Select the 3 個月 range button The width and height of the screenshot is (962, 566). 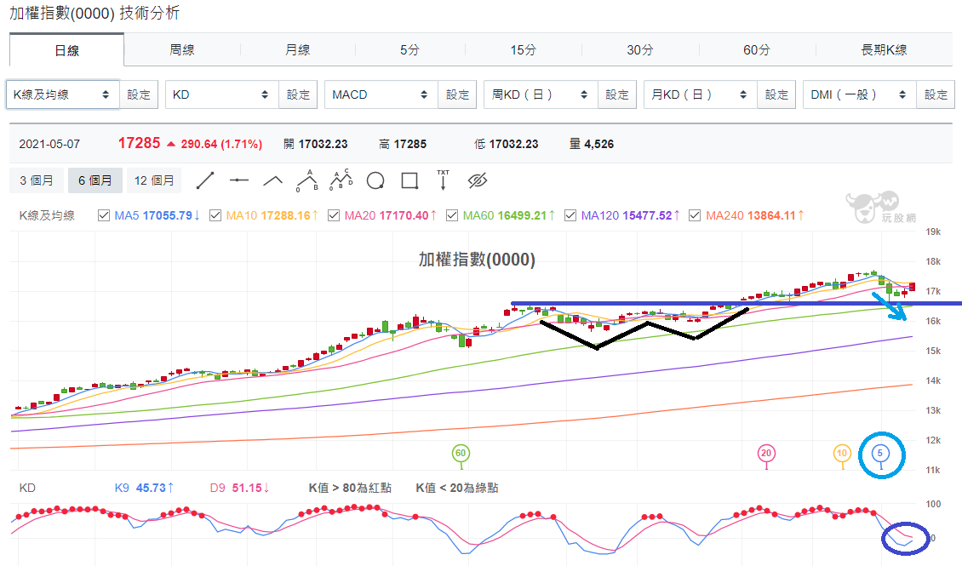pyautogui.click(x=37, y=180)
